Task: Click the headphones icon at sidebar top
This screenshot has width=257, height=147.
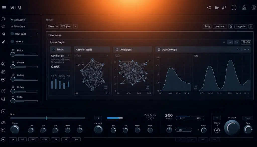Action: tap(3, 19)
